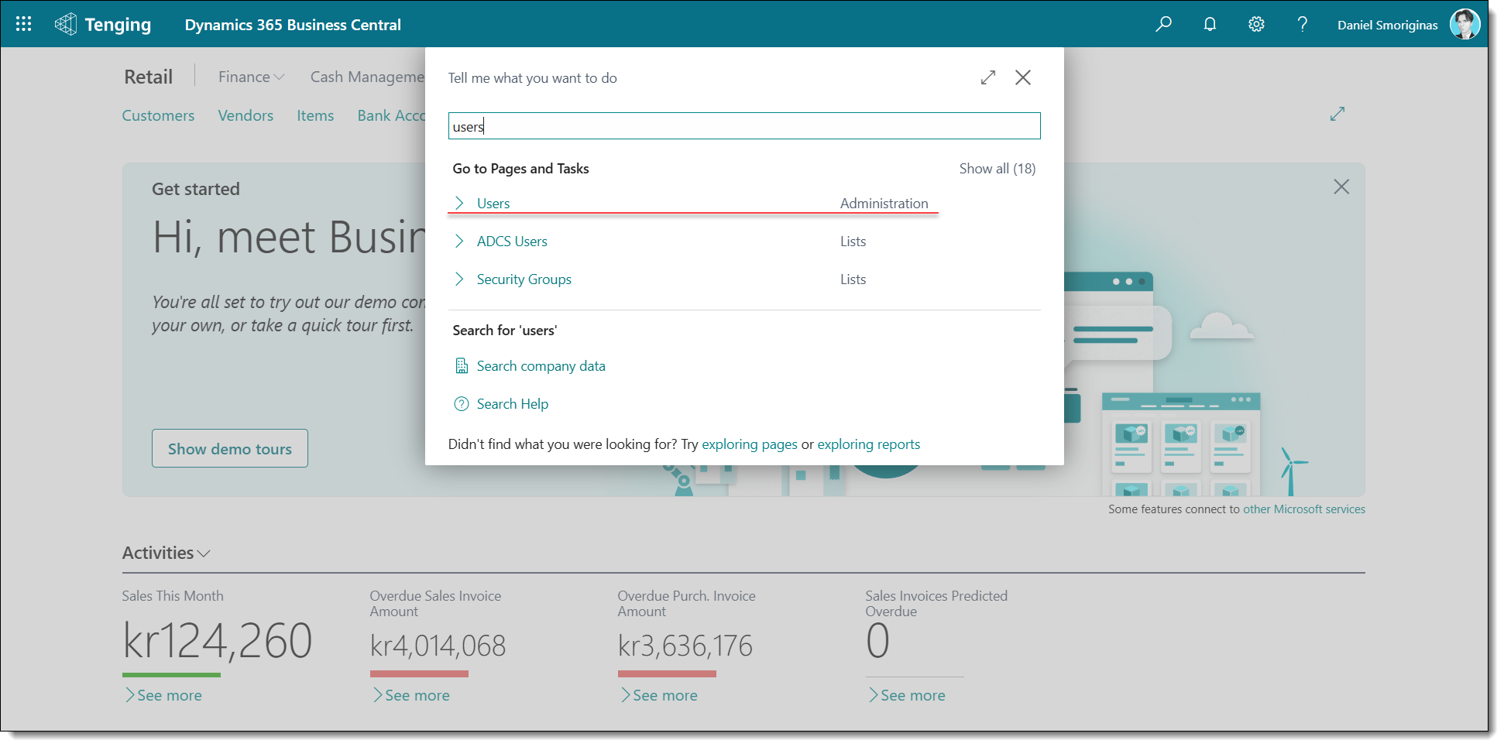Expand the Security Groups result chevron

459,279
